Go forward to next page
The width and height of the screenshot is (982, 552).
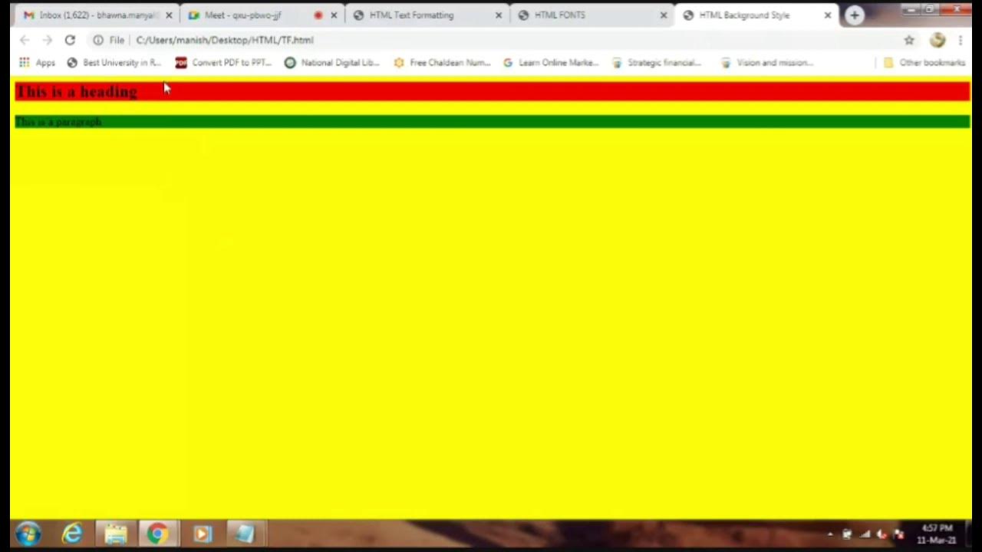[48, 40]
